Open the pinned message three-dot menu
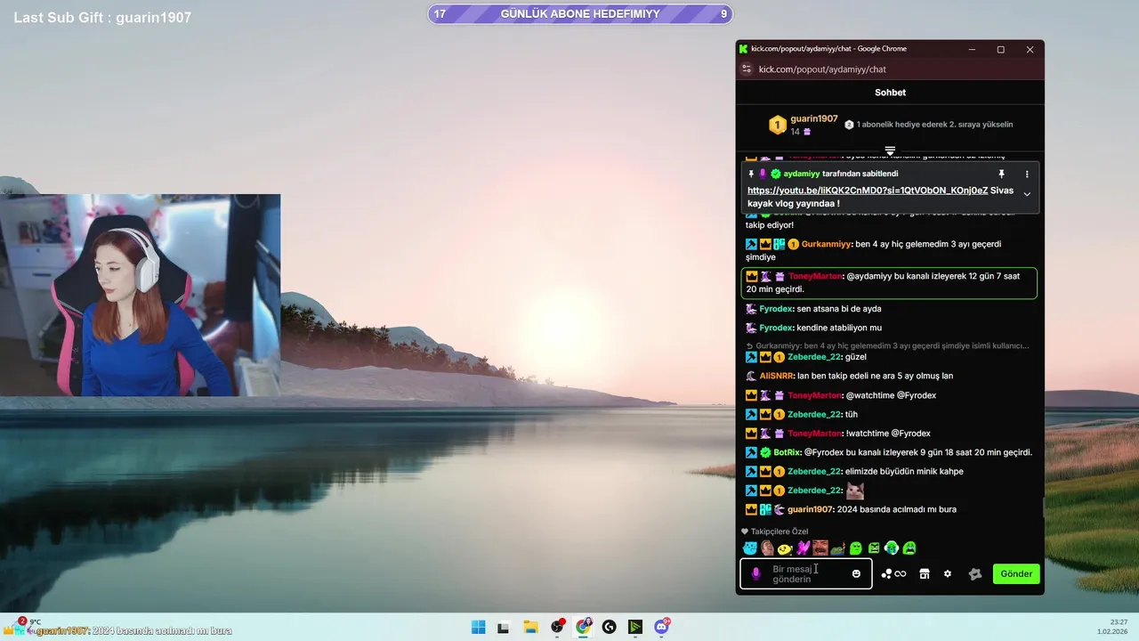Viewport: 1139px width, 641px height. tap(1027, 174)
